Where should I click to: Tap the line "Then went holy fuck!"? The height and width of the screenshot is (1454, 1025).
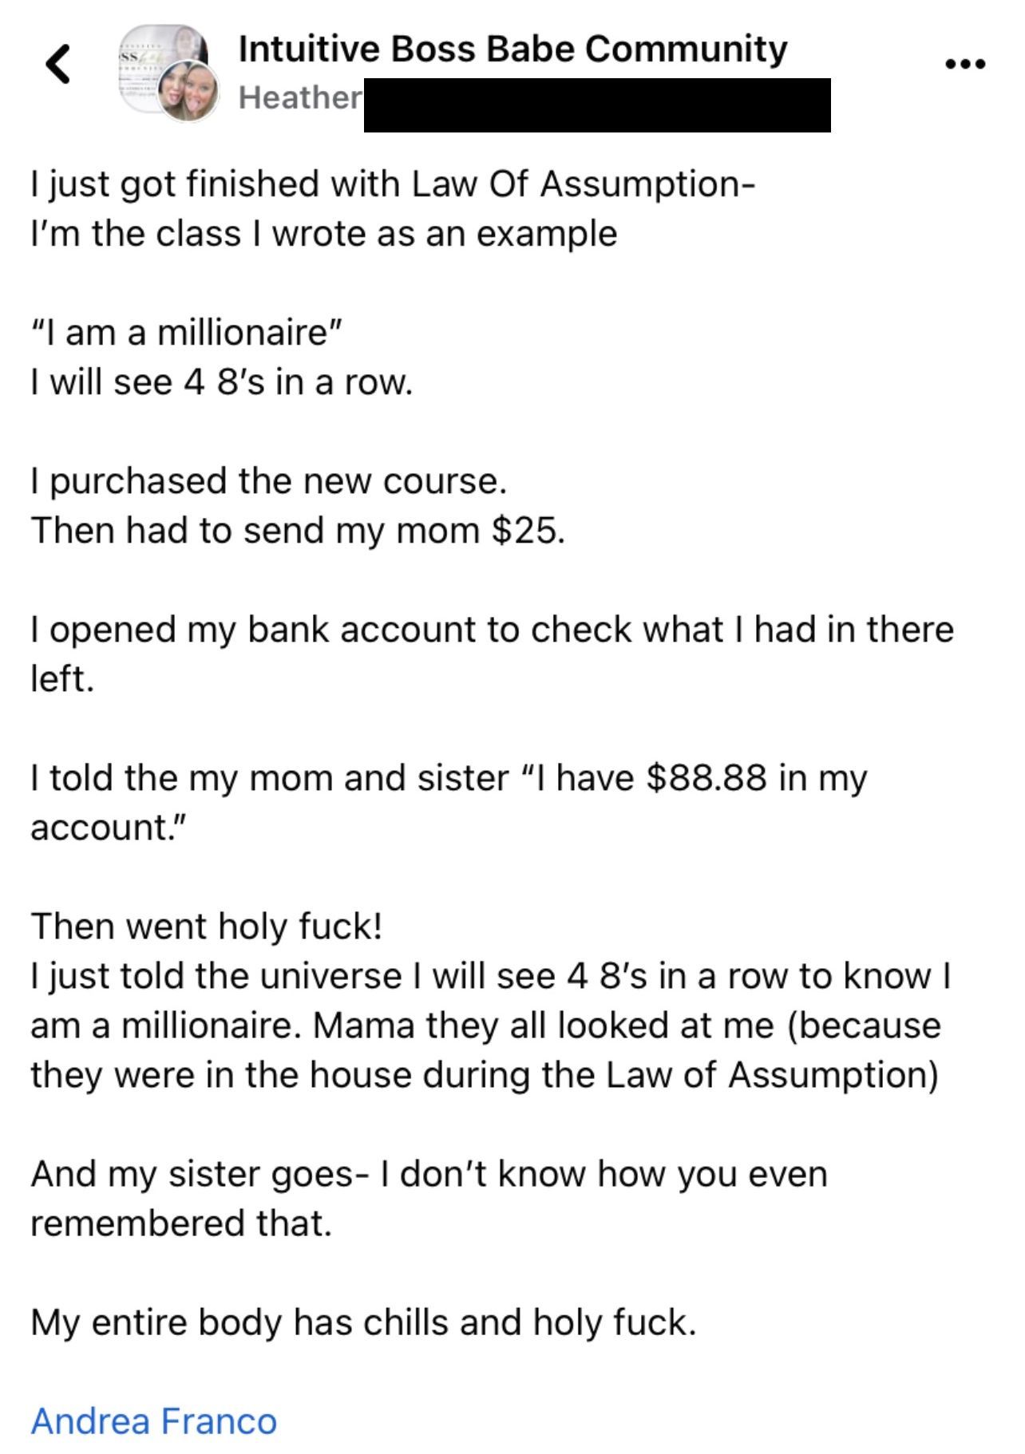[207, 927]
